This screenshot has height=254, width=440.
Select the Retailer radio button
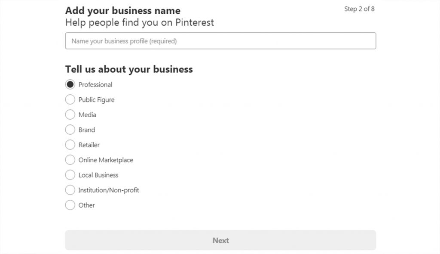[70, 145]
